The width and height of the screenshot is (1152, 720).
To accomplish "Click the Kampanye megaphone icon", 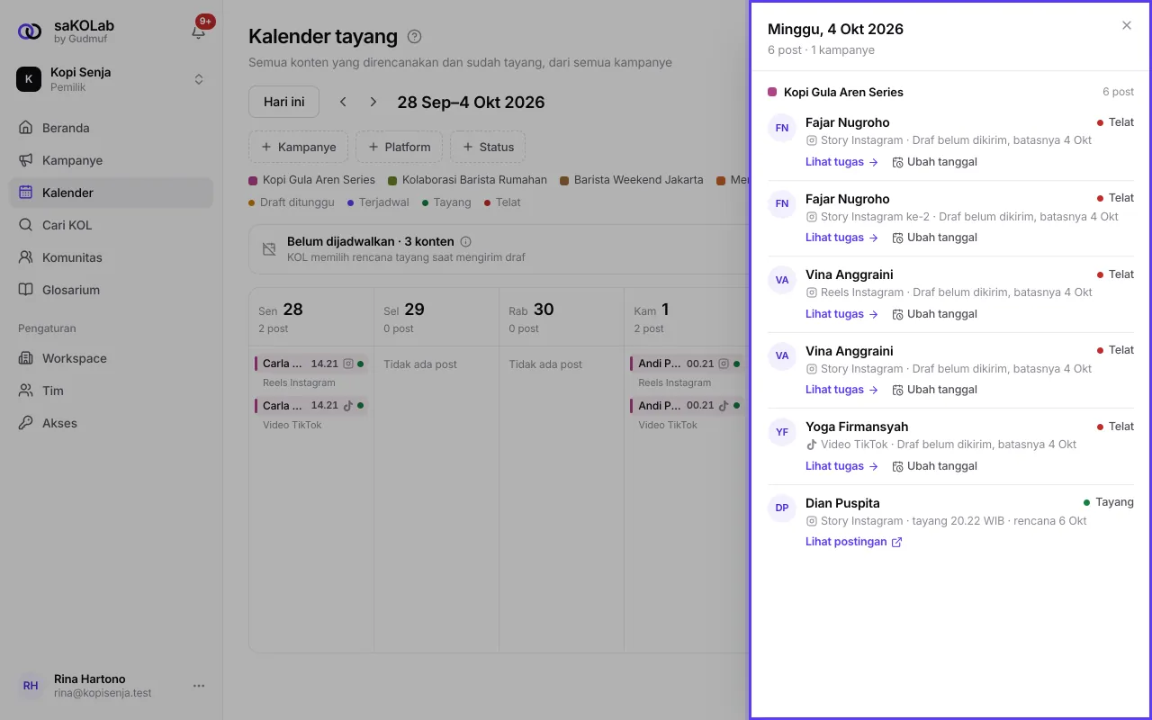I will coord(25,160).
